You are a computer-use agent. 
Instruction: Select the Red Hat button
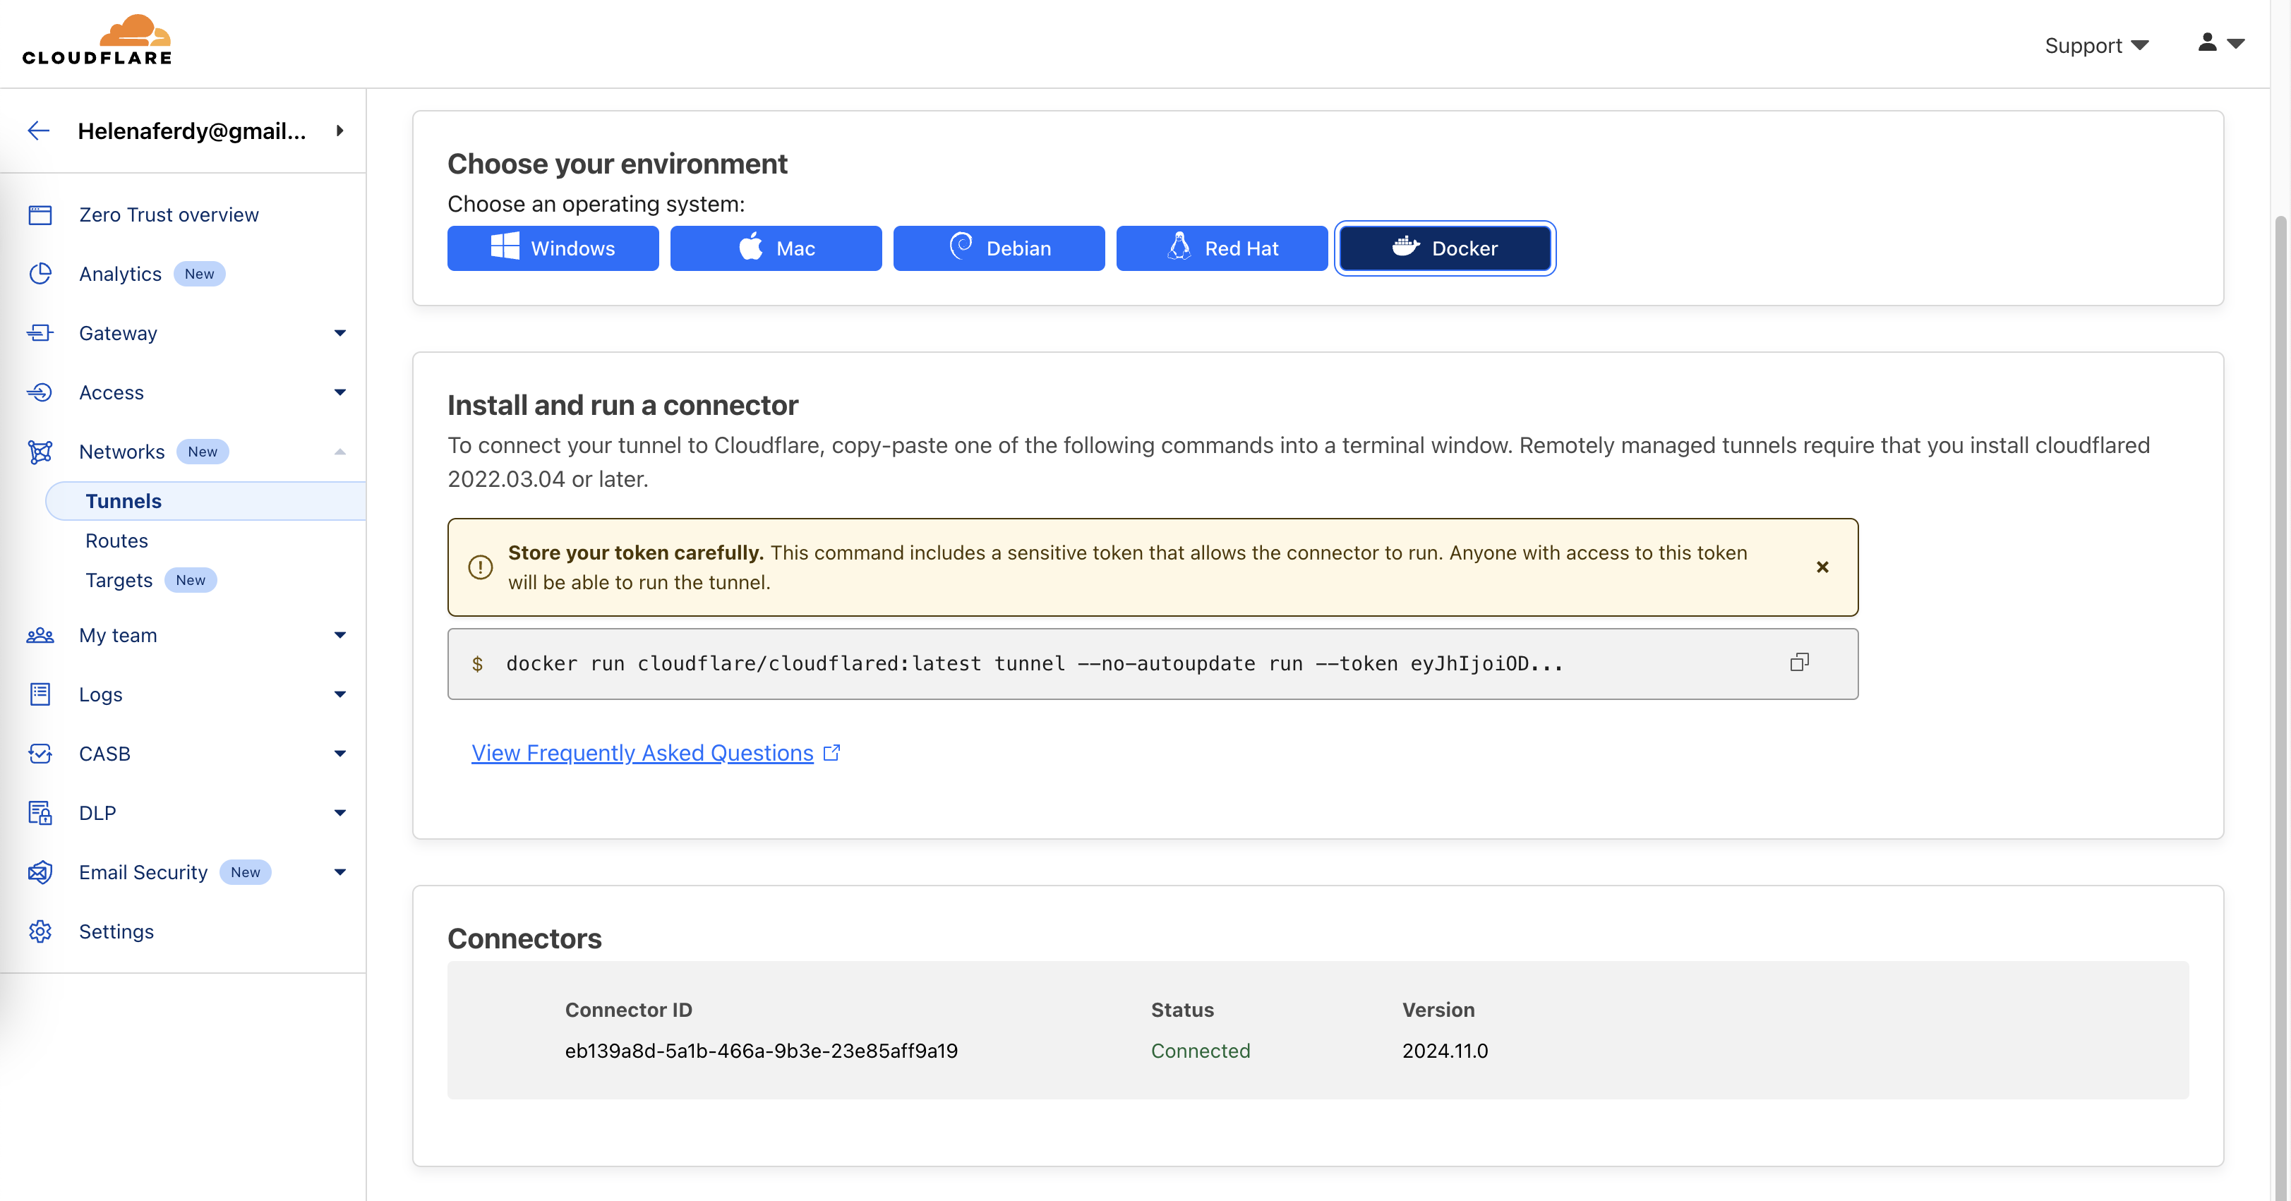click(1221, 248)
